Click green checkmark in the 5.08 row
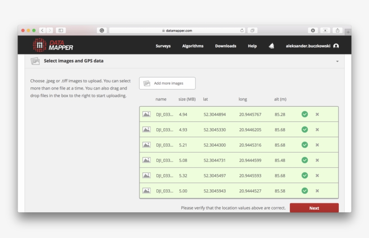Image resolution: width=369 pixels, height=238 pixels. [x=305, y=160]
